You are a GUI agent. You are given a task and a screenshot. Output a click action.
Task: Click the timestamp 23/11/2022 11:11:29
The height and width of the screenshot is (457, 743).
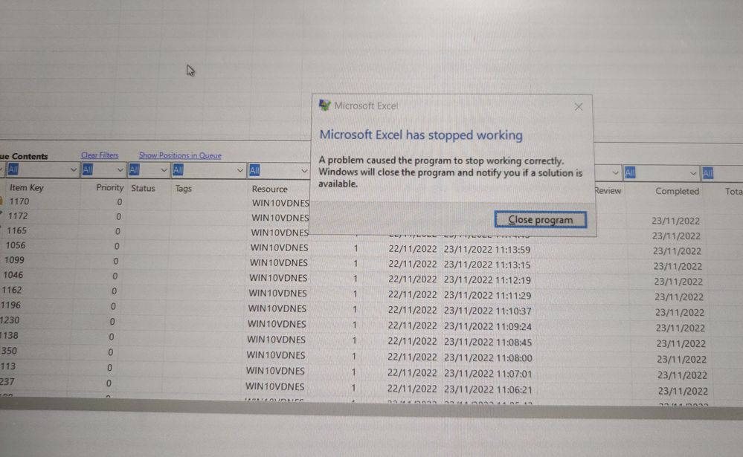click(x=488, y=296)
